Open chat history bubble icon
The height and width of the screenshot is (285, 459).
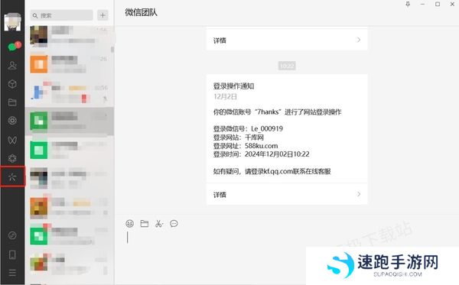click(x=174, y=224)
